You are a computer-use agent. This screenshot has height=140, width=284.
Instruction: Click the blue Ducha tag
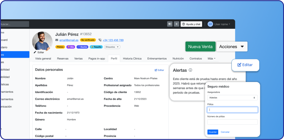point(82,47)
